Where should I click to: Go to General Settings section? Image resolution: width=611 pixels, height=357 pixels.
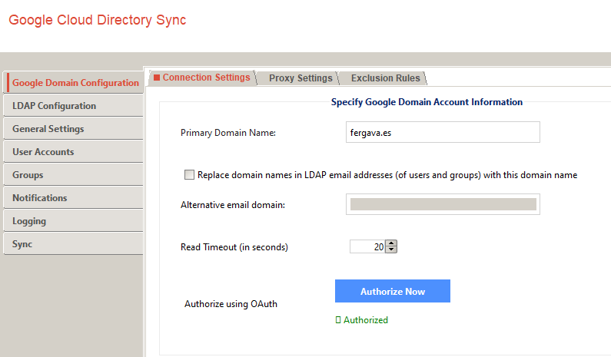73,129
